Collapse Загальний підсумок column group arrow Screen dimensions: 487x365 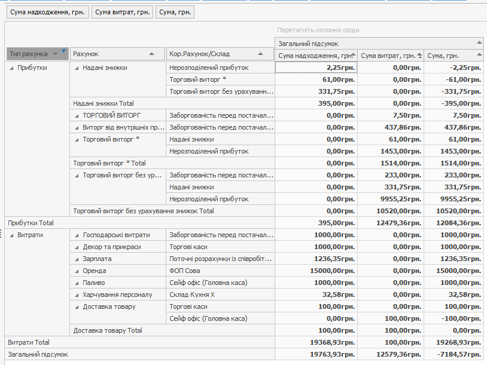pyautogui.click(x=479, y=44)
